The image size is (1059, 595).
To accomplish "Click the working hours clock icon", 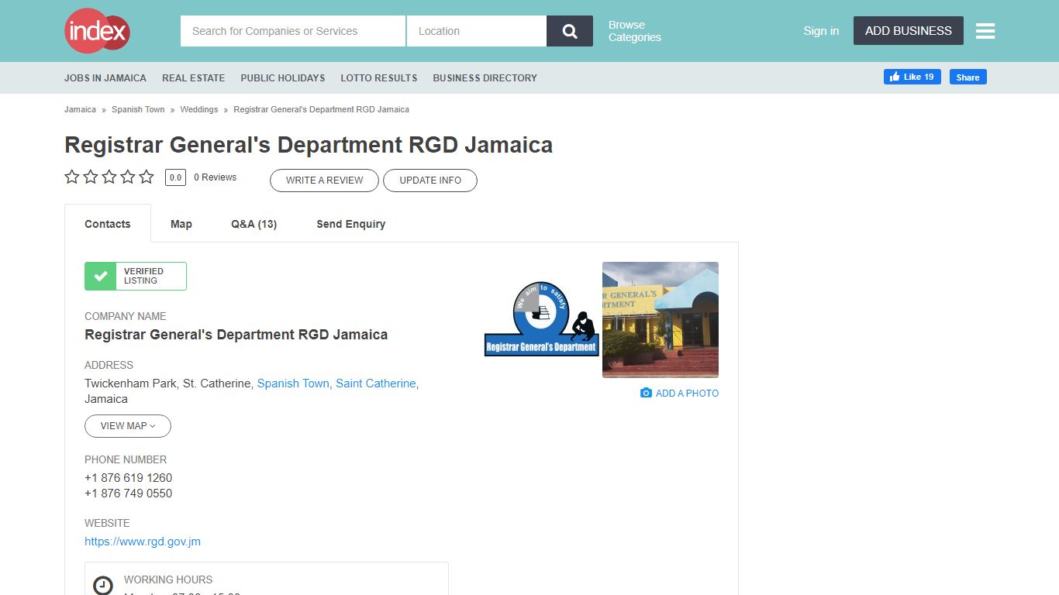I will pos(103,586).
